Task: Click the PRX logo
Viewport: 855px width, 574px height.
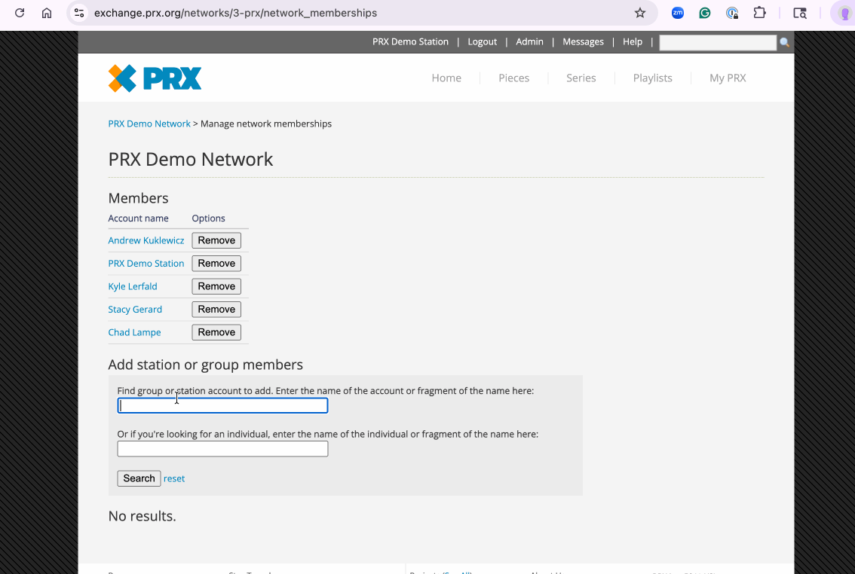Action: point(155,78)
